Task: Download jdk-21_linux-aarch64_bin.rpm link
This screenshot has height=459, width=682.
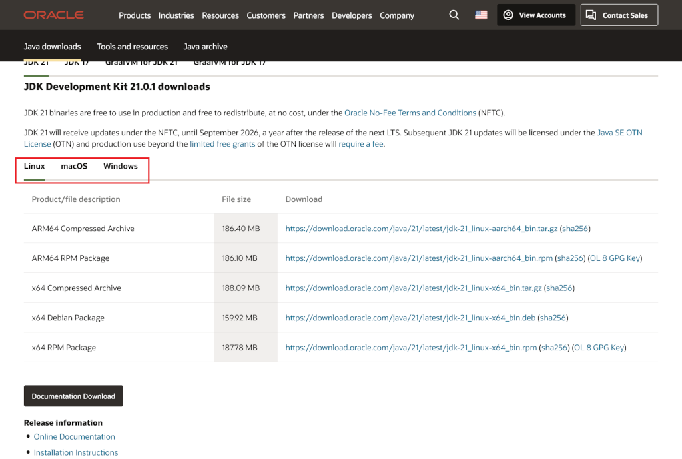Action: tap(419, 258)
